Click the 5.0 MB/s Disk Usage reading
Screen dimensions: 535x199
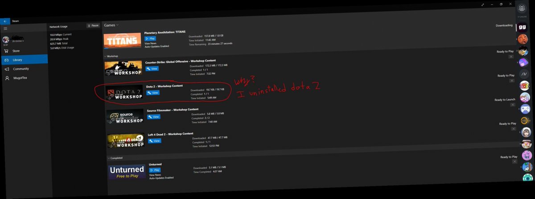pyautogui.click(x=62, y=48)
